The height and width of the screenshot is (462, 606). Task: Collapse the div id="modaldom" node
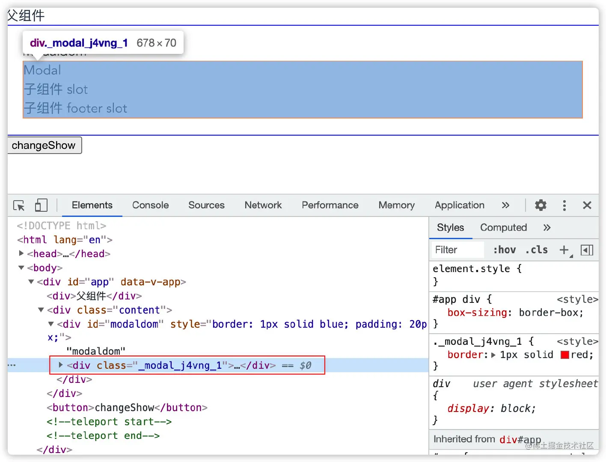pos(51,324)
